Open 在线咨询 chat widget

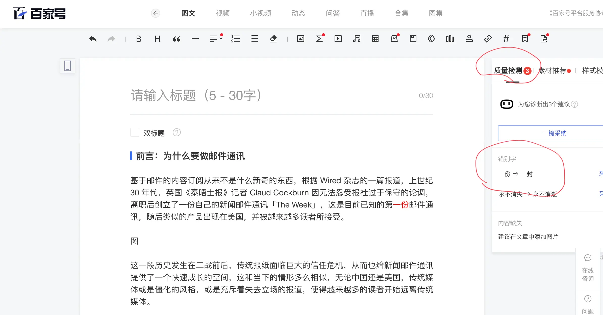[x=588, y=269]
